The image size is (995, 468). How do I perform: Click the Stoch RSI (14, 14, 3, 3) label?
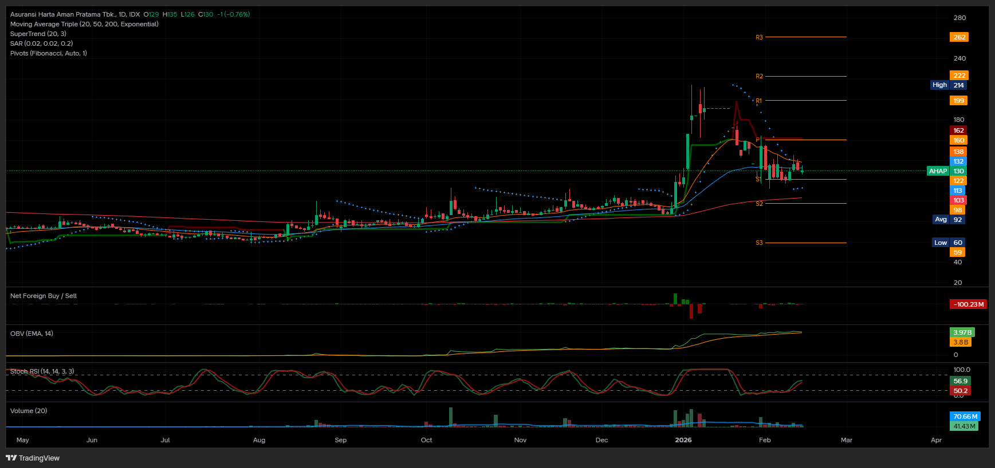(42, 371)
